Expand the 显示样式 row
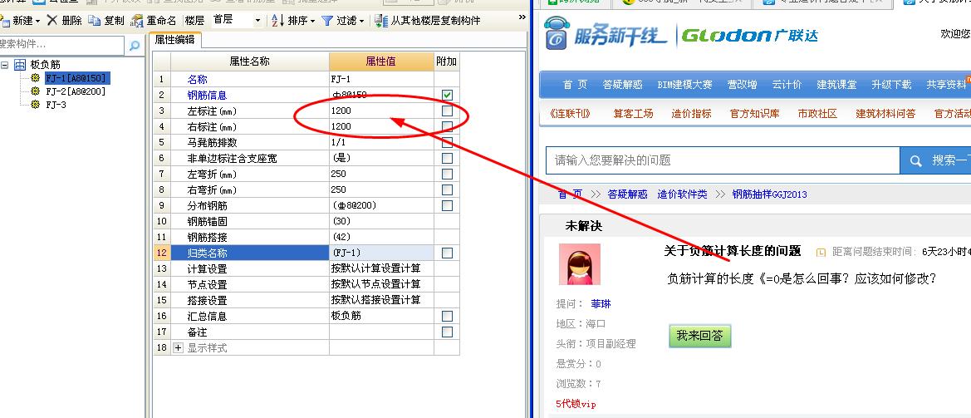971x418 pixels. pyautogui.click(x=179, y=348)
